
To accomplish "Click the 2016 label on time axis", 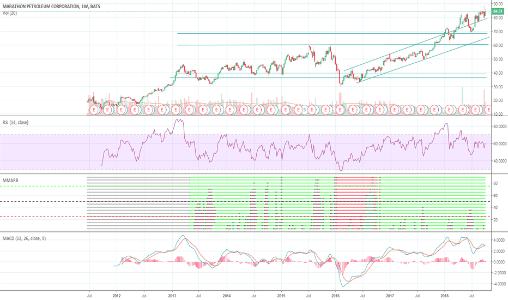I will (x=336, y=296).
